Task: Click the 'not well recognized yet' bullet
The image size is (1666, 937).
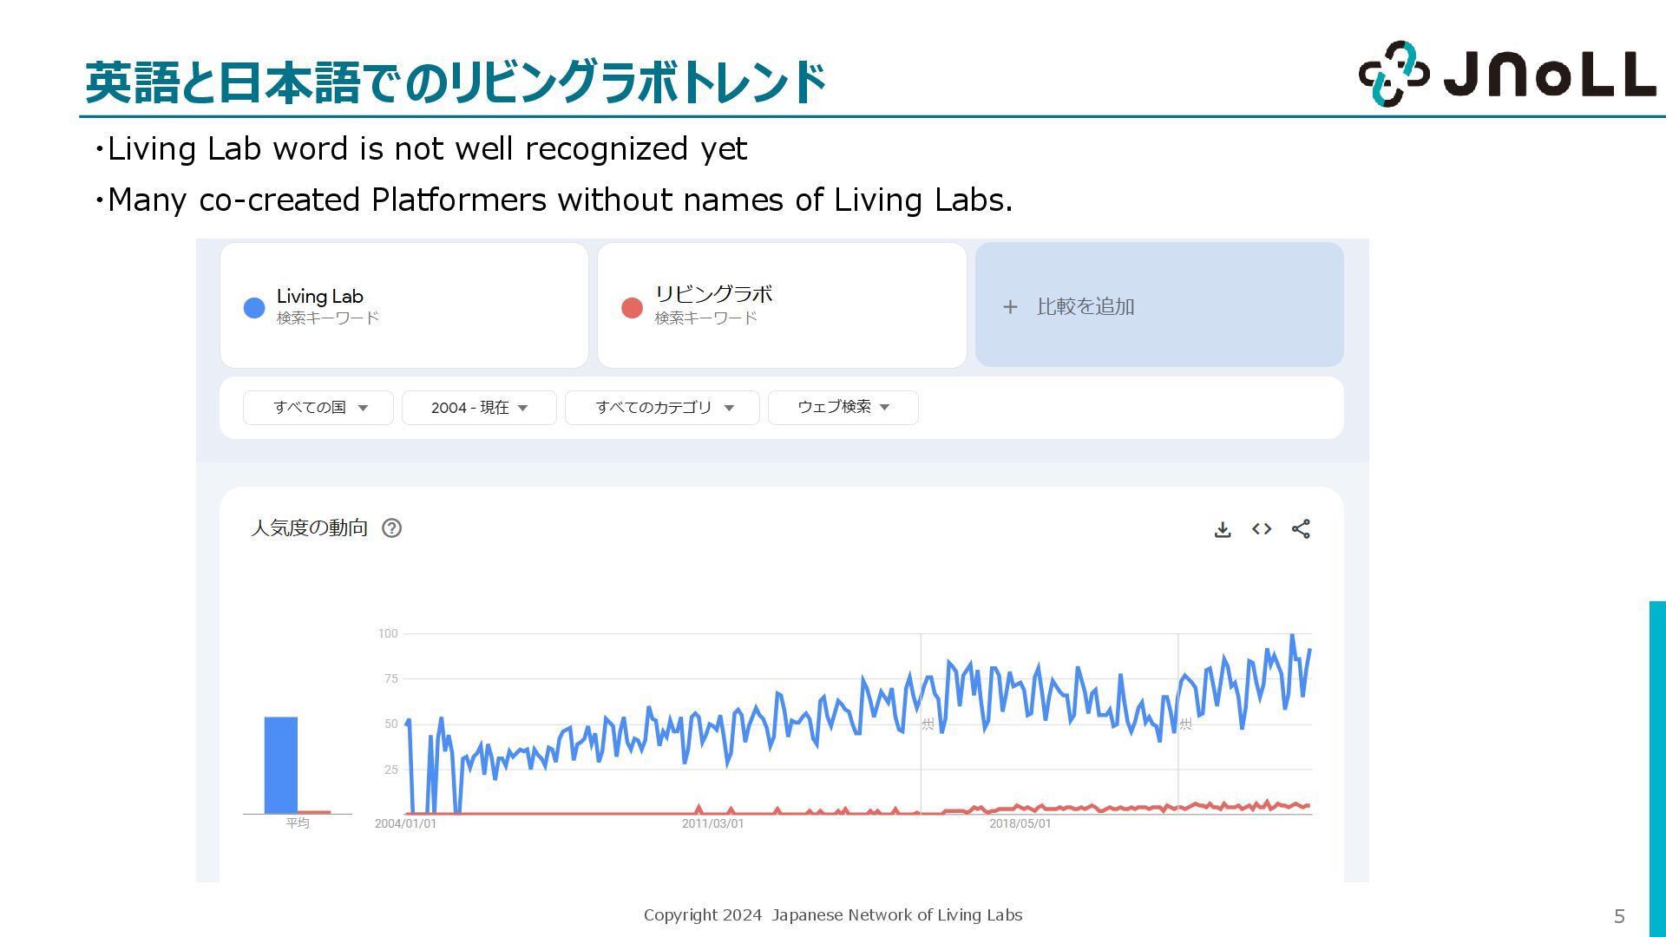Action: coord(421,149)
